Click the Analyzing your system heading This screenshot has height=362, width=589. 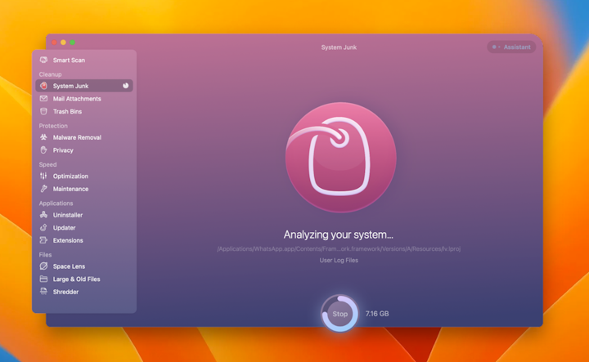(x=339, y=235)
